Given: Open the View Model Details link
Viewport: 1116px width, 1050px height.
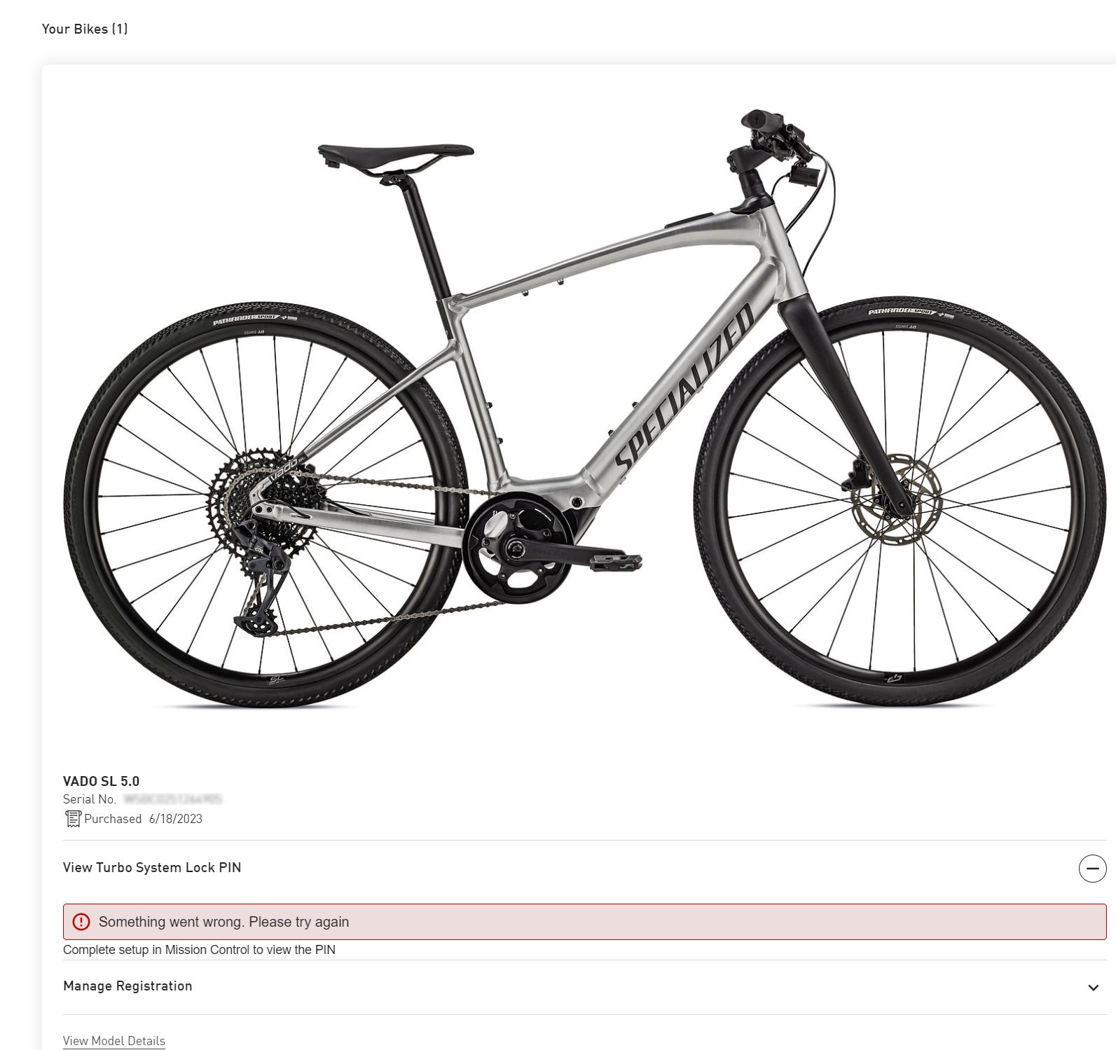Looking at the screenshot, I should [114, 1041].
